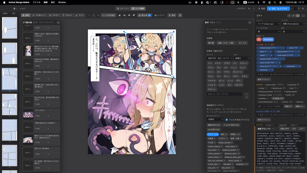Open the 描き文字 style dropdown

219,58
